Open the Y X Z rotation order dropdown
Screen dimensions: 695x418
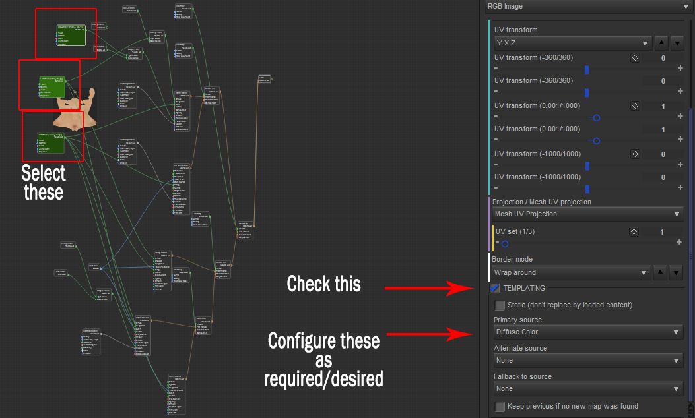pos(573,43)
